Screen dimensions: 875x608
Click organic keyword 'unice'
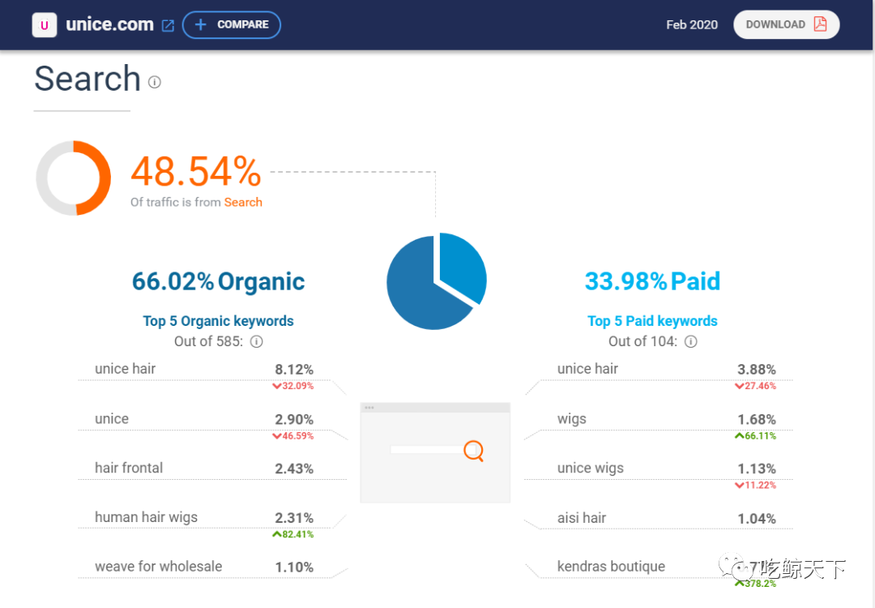click(x=112, y=419)
